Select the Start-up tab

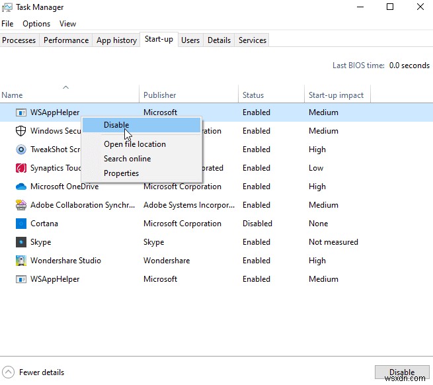159,39
